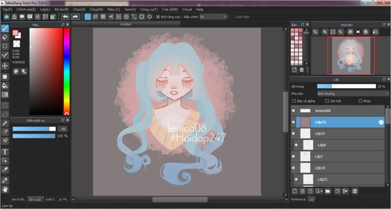Enable parallel lines snap guide
Screen dimensions: 391x209
pyautogui.click(x=95, y=17)
